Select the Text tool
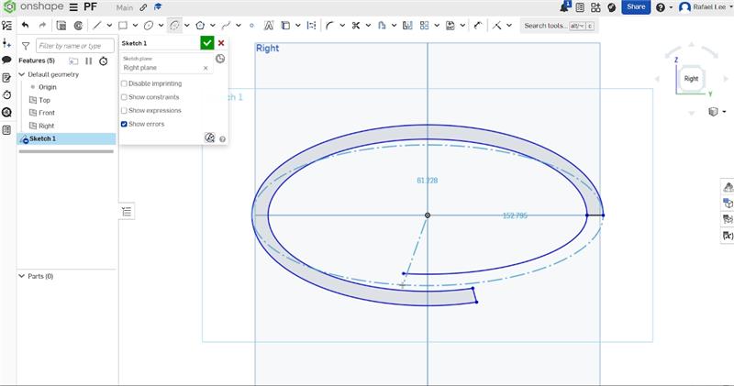 pyautogui.click(x=269, y=26)
